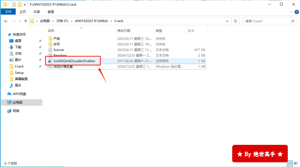Image resolution: width=300 pixels, height=167 pixels.
Task: Click the Up directory arrow
Action: pyautogui.click(x=26, y=21)
